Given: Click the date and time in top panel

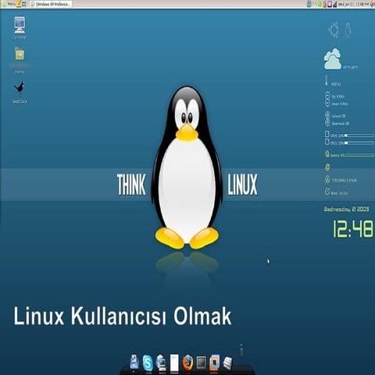Looking at the screenshot, I should click(x=353, y=5).
